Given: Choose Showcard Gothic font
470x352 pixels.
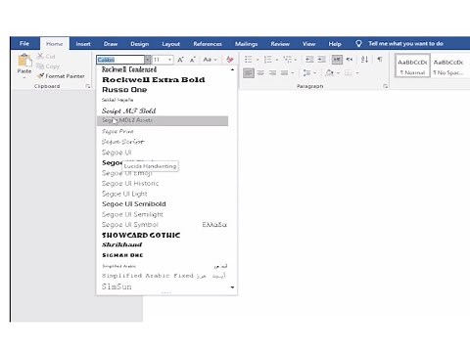Looking at the screenshot, I should (x=163, y=235).
